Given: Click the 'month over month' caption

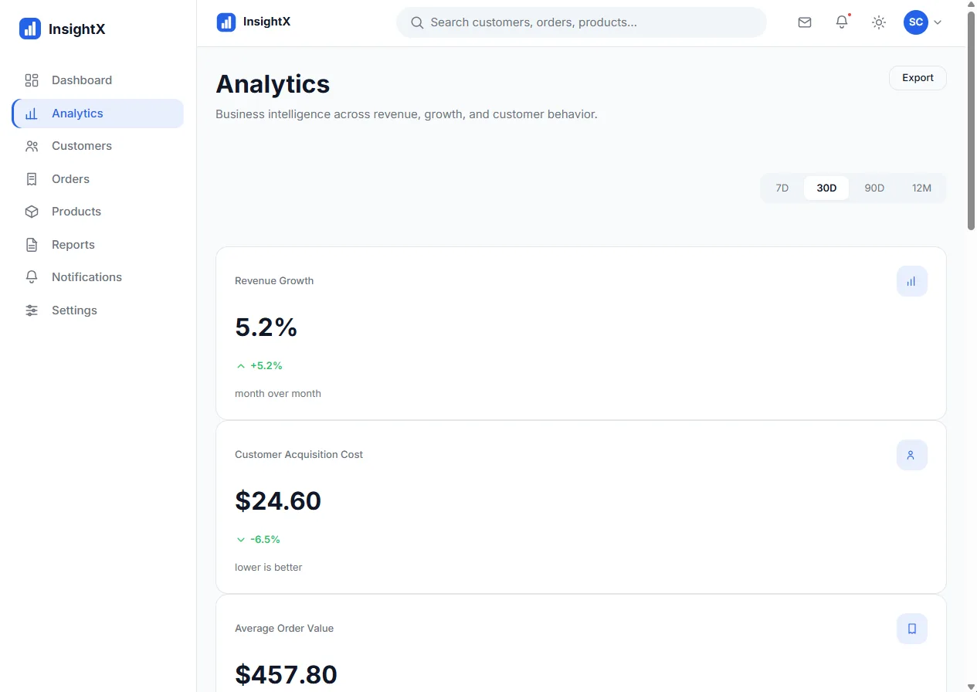Looking at the screenshot, I should [278, 394].
